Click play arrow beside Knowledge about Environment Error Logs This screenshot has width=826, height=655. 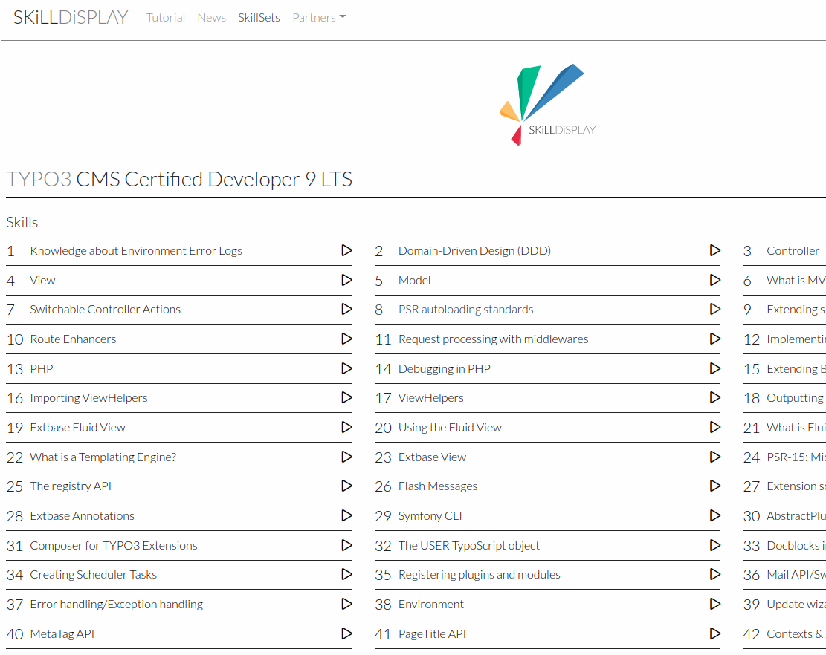tap(346, 250)
